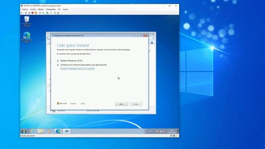Select the Microsoft Edge Beta desktop icon
This screenshot has height=149, width=265.
(x=26, y=37)
